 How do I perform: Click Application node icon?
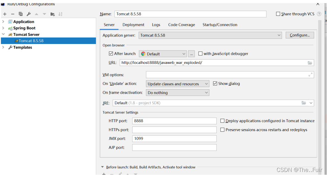10,22
